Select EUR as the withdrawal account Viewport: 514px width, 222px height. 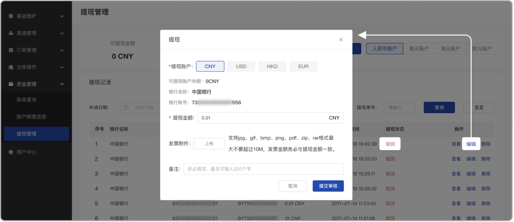(x=303, y=66)
